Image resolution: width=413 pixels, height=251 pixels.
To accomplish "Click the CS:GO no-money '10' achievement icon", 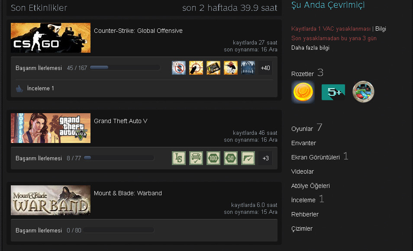I will [179, 68].
